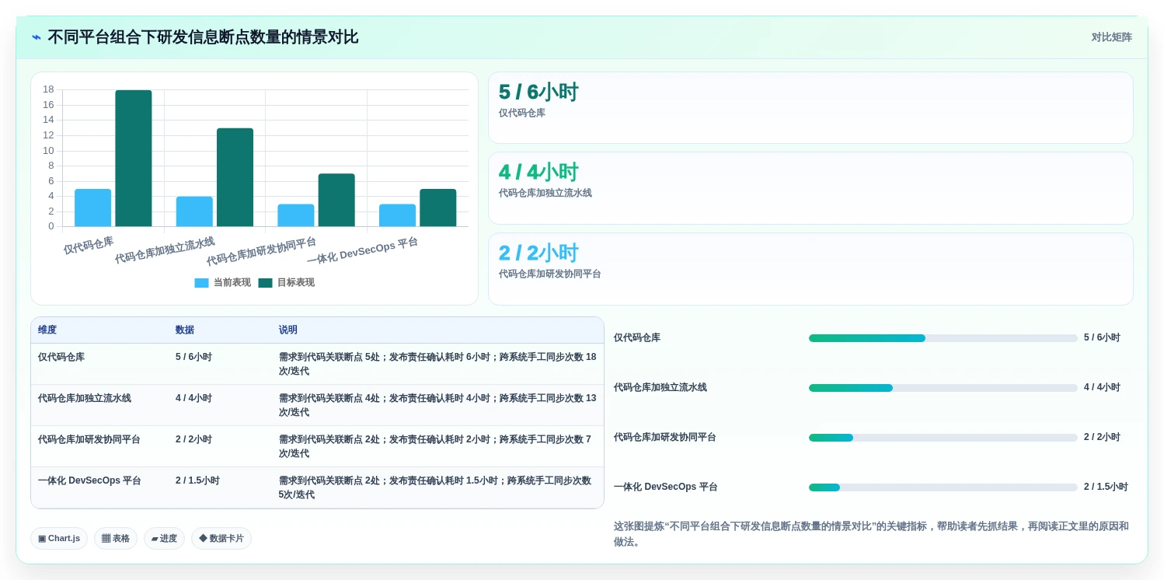Select the 4 / 4小时 data card

click(810, 188)
